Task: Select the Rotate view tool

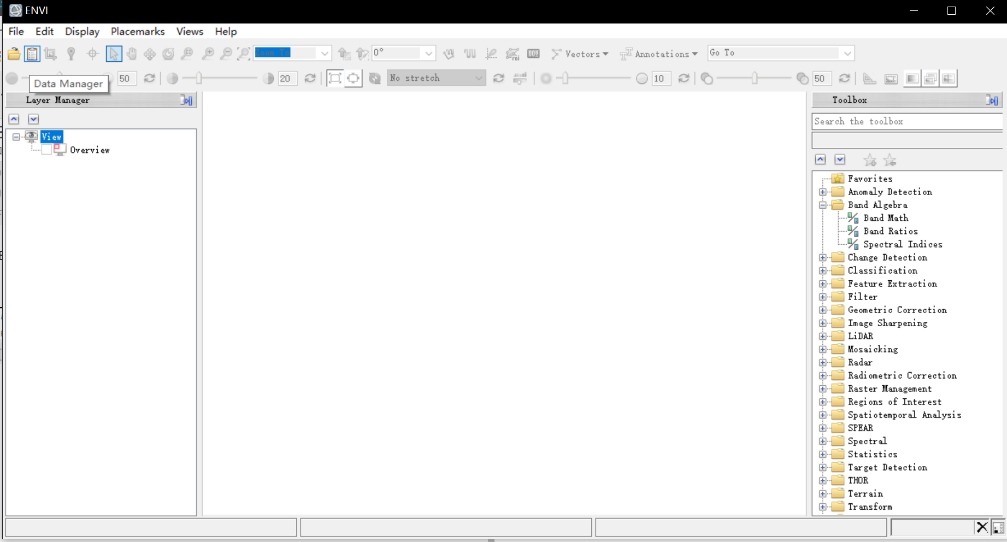Action: click(168, 54)
